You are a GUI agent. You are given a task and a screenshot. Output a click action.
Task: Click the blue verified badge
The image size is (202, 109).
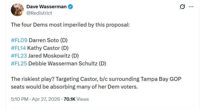click(x=70, y=7)
